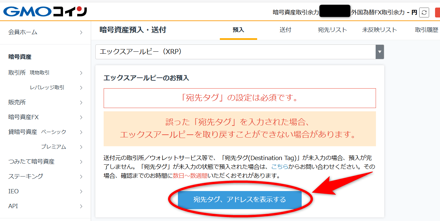The height and width of the screenshot is (221, 440).
Task: Select プレミアム in the sidebar
Action: point(53,147)
